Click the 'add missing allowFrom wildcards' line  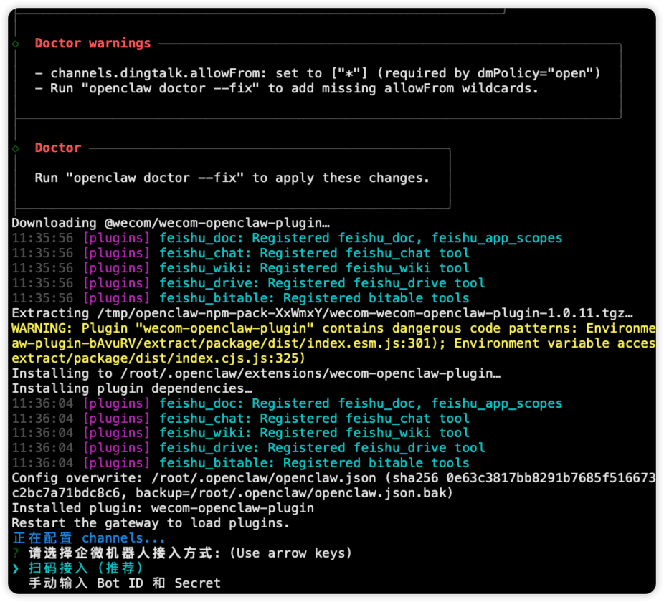coord(287,88)
